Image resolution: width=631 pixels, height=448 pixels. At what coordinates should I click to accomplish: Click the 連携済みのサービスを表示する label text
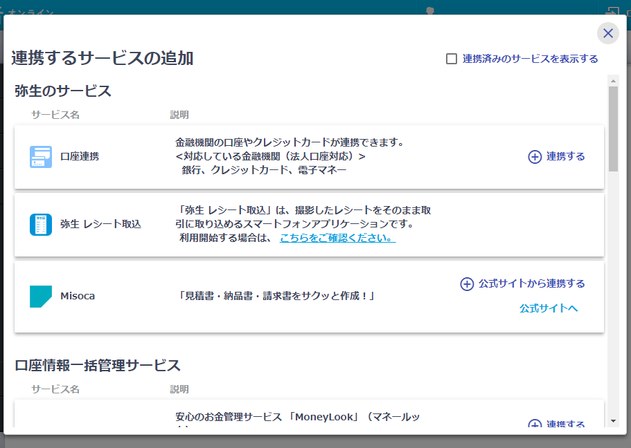tap(530, 59)
